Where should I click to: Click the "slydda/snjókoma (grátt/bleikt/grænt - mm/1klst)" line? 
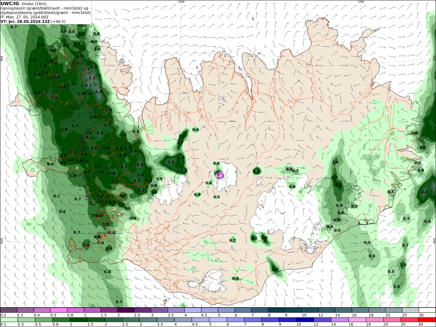point(46,13)
